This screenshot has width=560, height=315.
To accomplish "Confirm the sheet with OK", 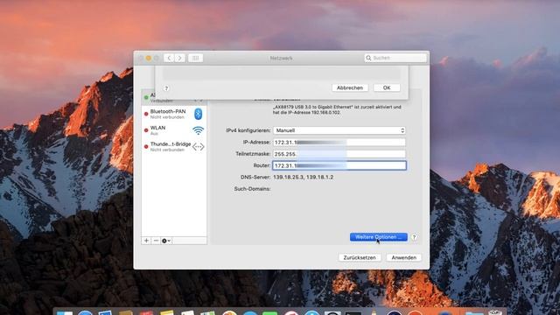I will pos(387,87).
